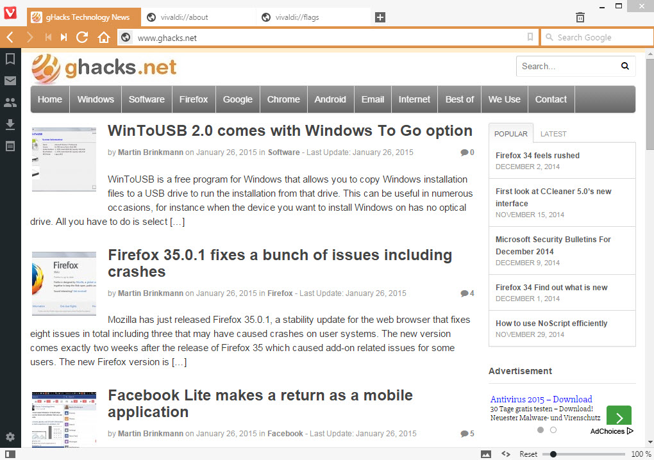The height and width of the screenshot is (460, 654).
Task: Open the WinToUSB 2.0 article headline
Action: [290, 131]
